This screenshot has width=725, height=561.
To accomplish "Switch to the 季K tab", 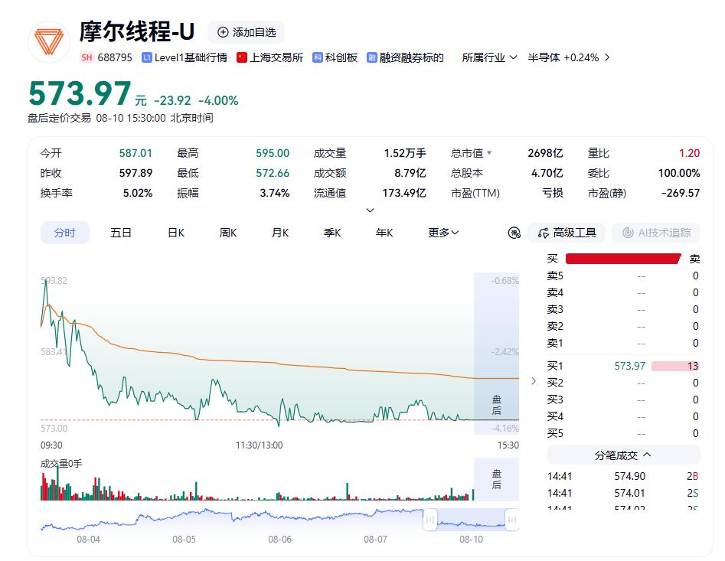I will [x=332, y=233].
